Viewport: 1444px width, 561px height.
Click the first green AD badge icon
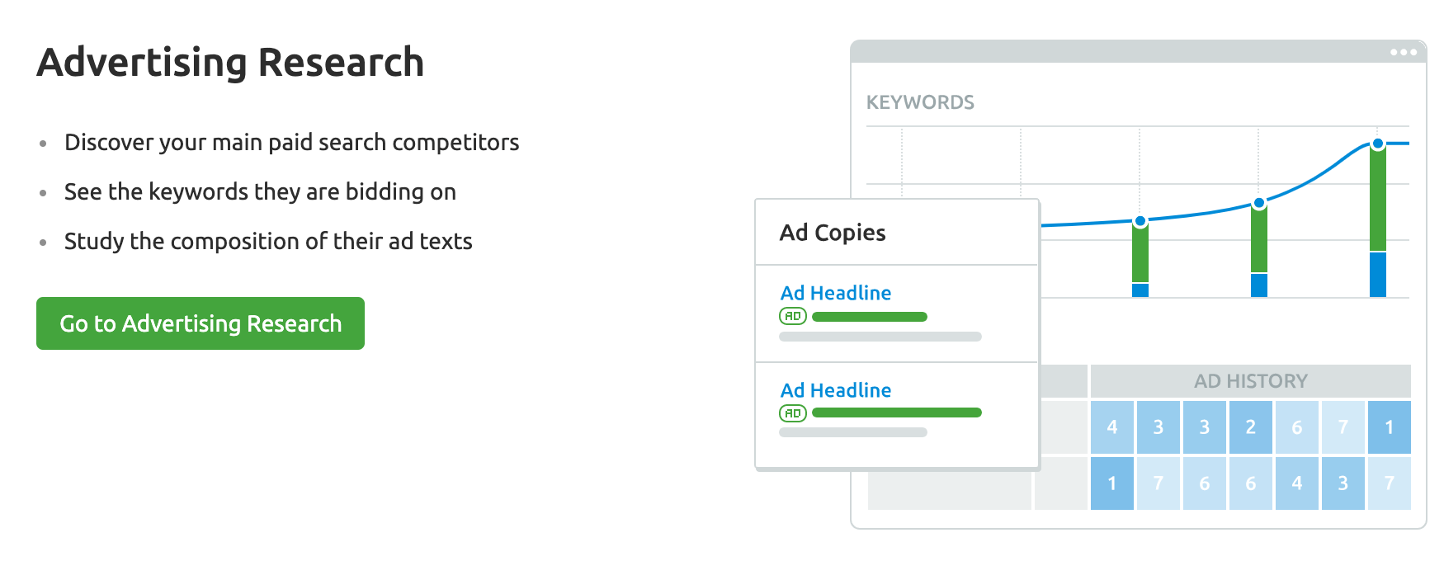point(792,316)
